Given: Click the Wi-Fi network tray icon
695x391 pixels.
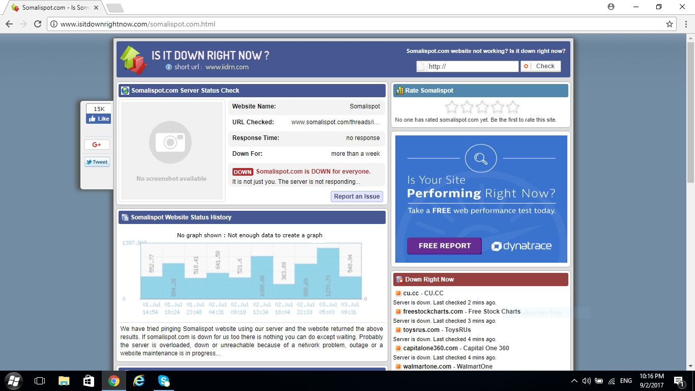Looking at the screenshot, I should pyautogui.click(x=612, y=381).
